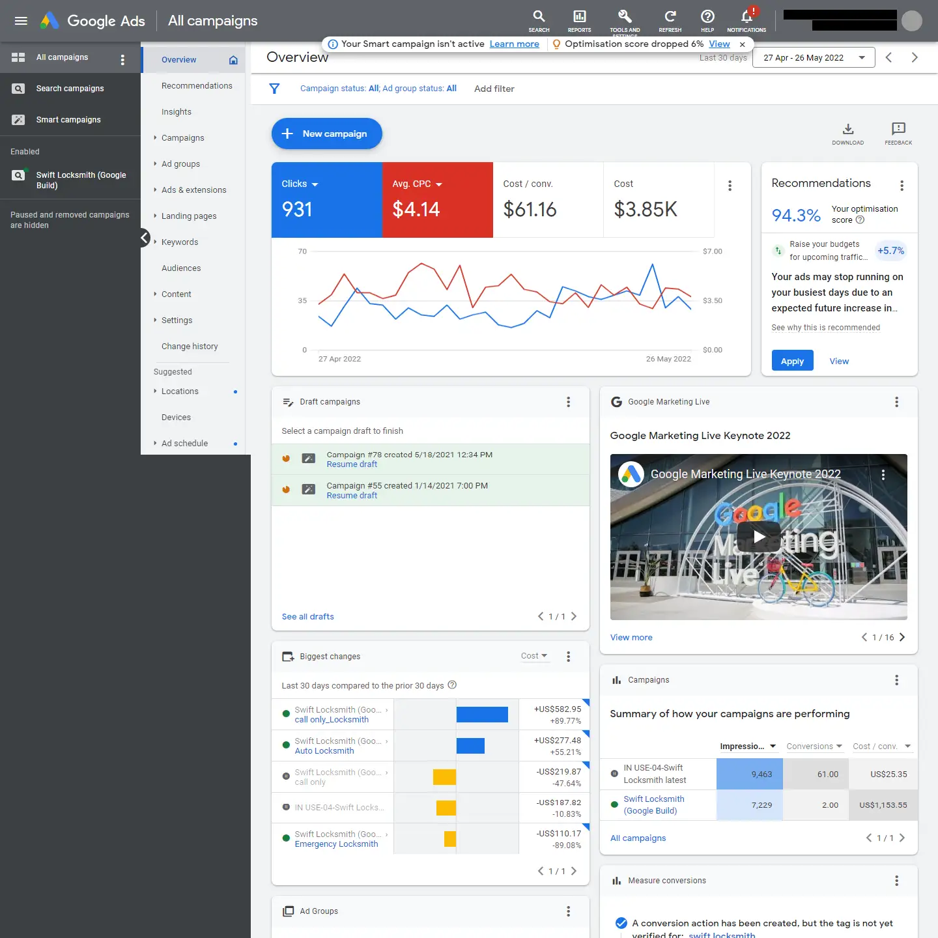
Task: Click View more under keynote video
Action: click(x=631, y=638)
